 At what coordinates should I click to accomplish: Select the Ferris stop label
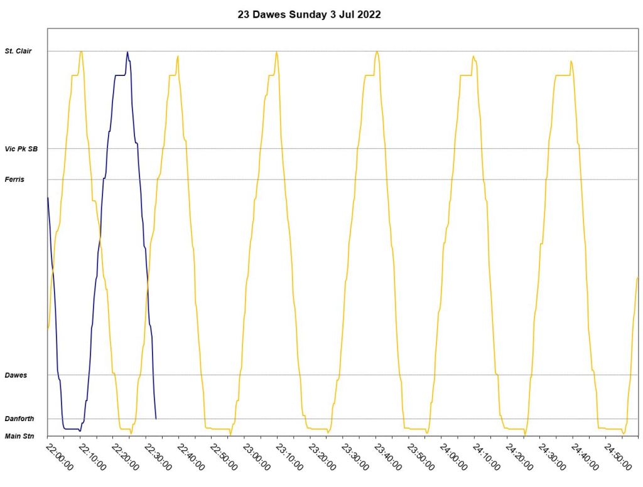pos(14,179)
